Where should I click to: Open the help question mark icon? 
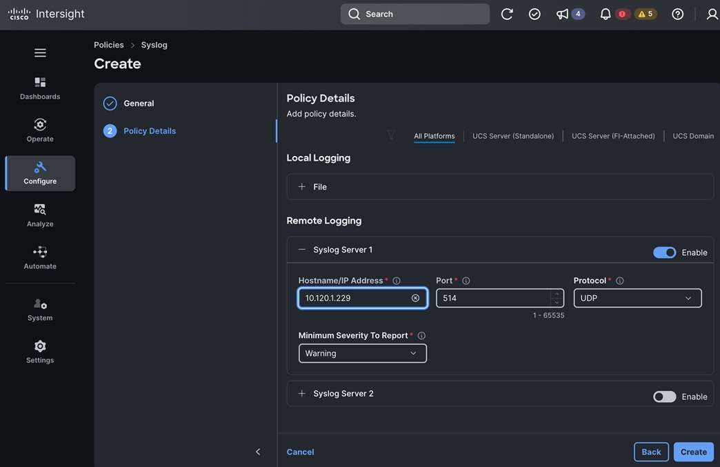click(x=677, y=14)
